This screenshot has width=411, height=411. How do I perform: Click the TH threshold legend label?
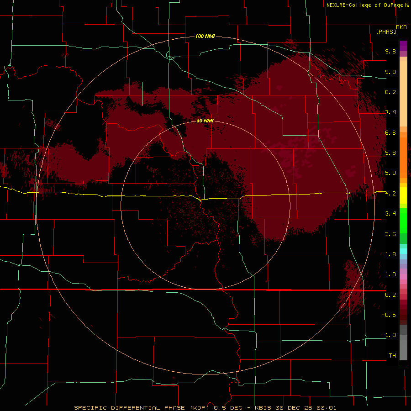392,355
